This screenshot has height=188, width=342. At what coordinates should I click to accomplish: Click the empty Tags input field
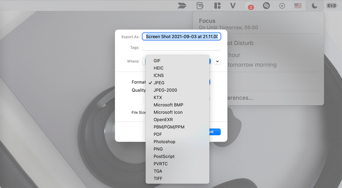tap(181, 47)
